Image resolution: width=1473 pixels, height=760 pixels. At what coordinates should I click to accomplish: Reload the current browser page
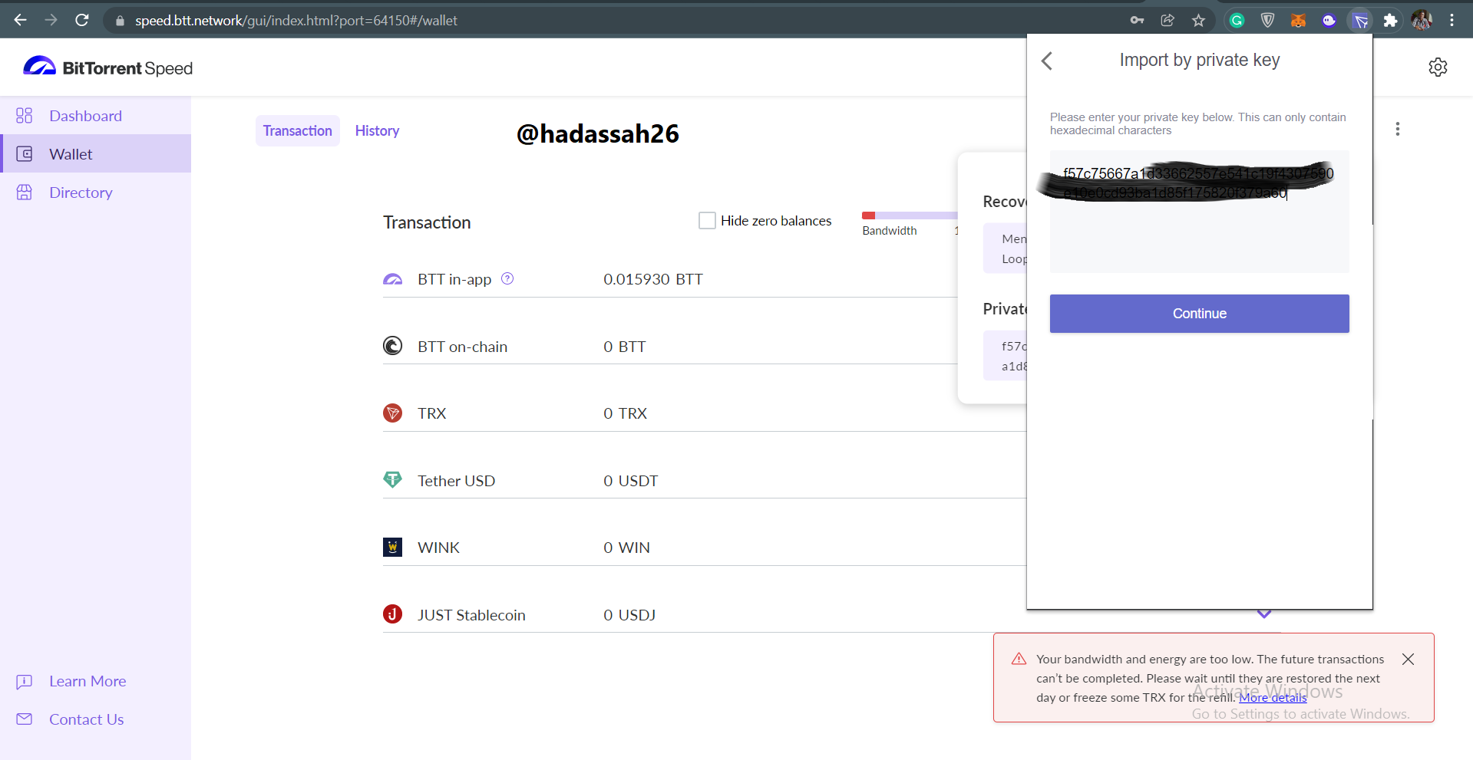[82, 20]
